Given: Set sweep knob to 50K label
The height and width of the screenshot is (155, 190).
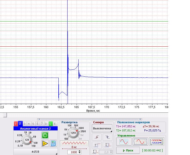Looking at the screenshot, I should [x=76, y=125].
